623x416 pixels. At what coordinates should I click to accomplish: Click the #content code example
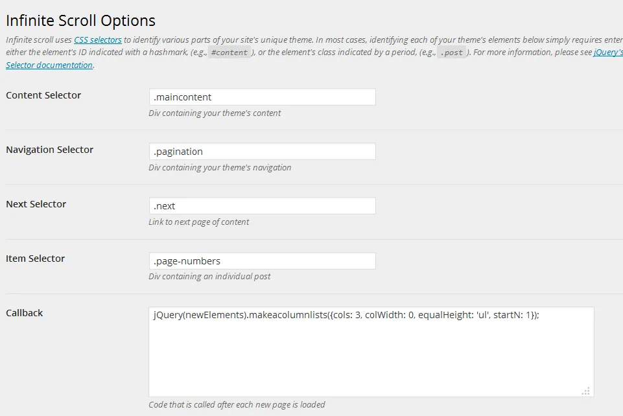click(x=229, y=52)
